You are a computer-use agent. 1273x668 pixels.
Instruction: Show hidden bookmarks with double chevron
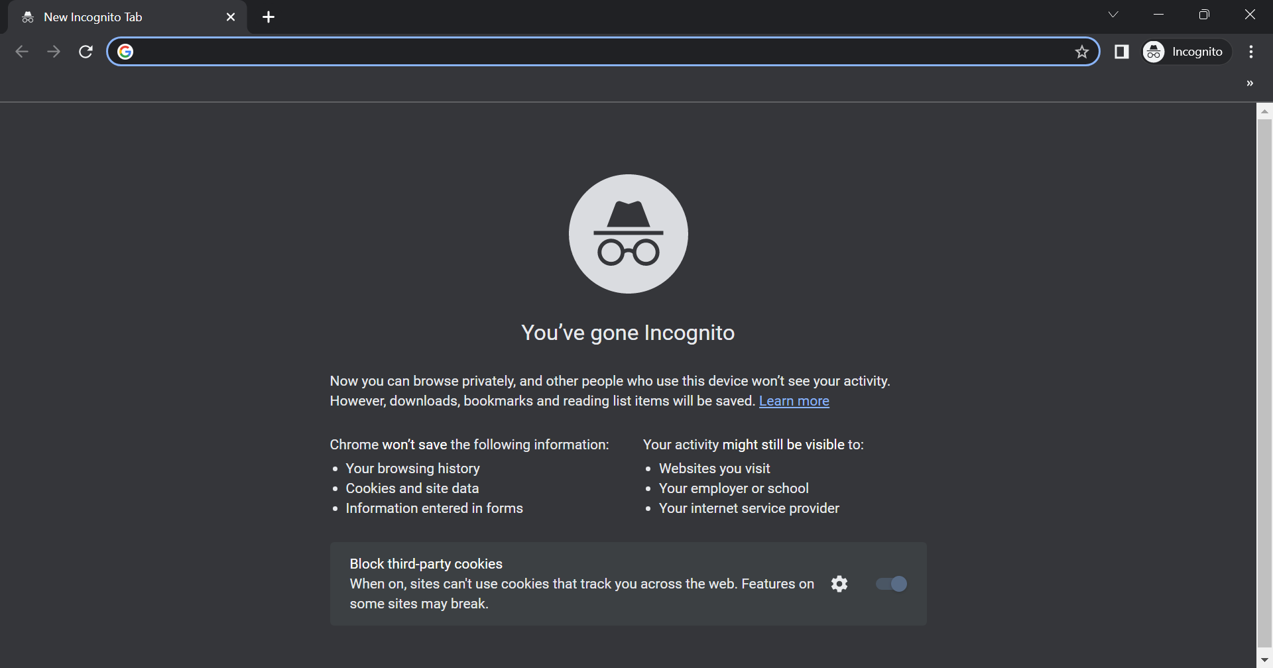click(1250, 83)
